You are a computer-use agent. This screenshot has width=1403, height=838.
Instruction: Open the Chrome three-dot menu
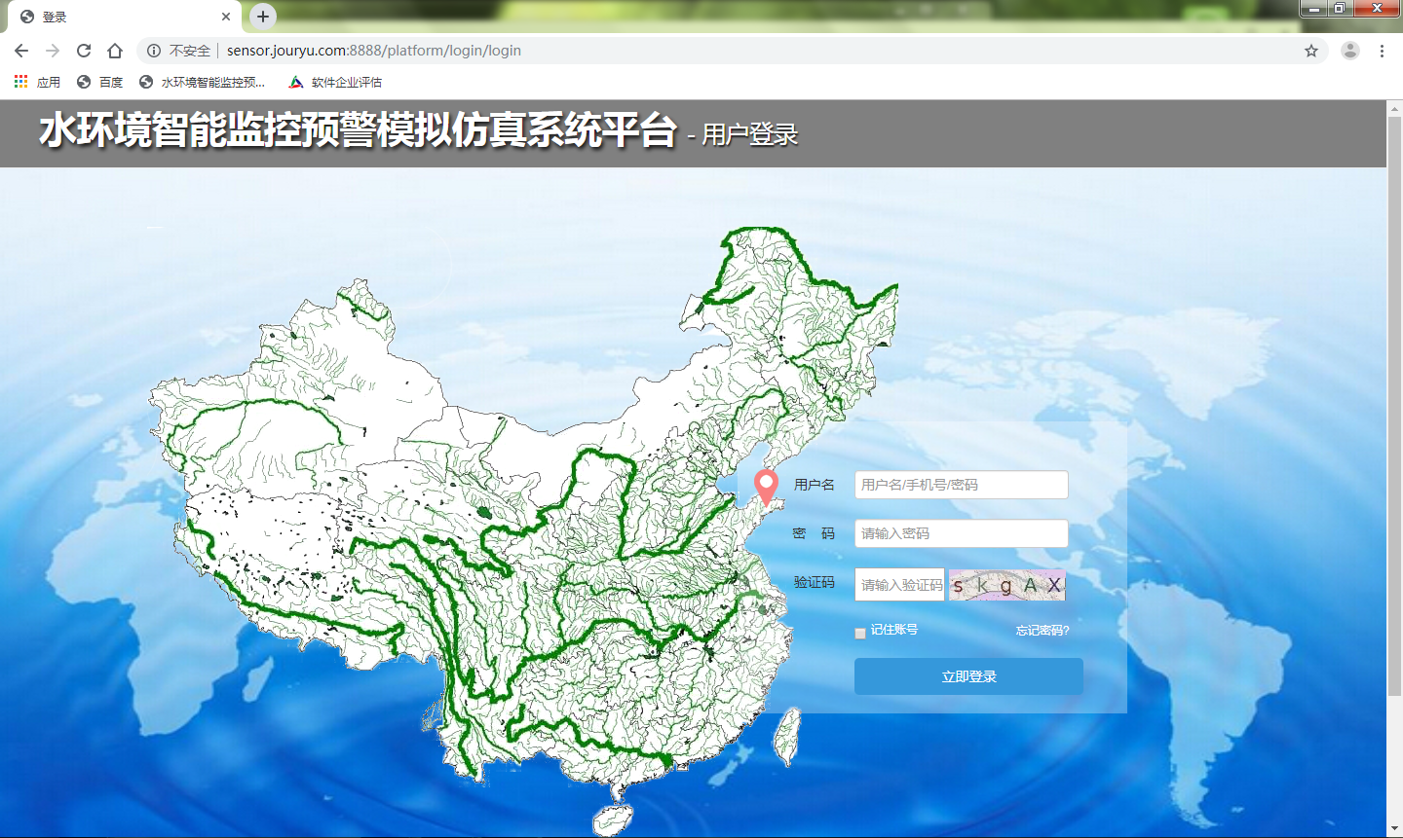click(x=1382, y=51)
